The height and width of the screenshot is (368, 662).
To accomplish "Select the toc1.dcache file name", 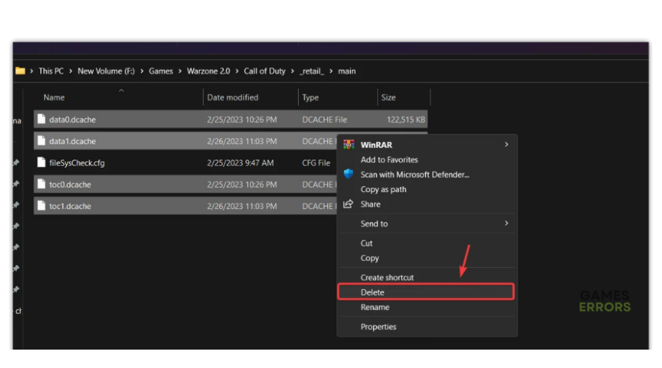I will click(70, 206).
